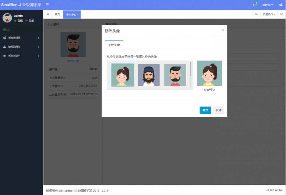Switch to the 首页 tab

point(57,14)
